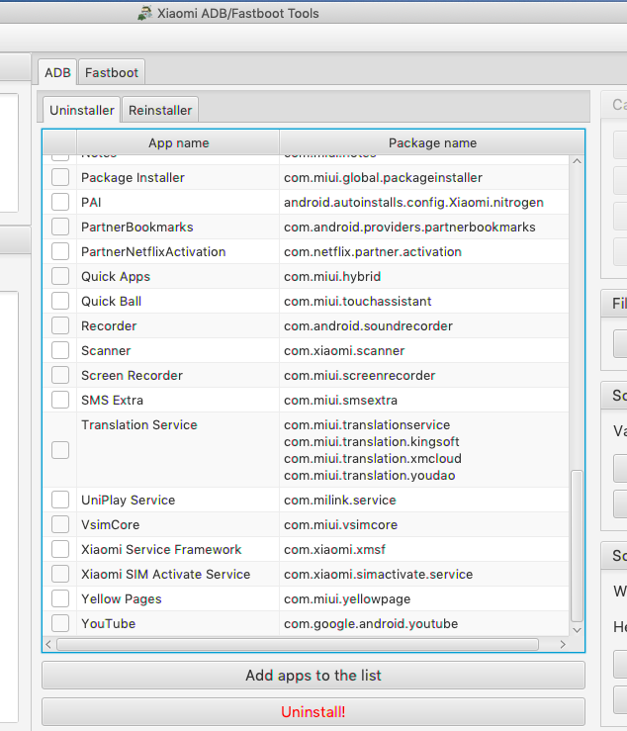Click the Xiaomi SIM Activate Service name
Viewport: 627px width, 731px height.
click(x=165, y=575)
